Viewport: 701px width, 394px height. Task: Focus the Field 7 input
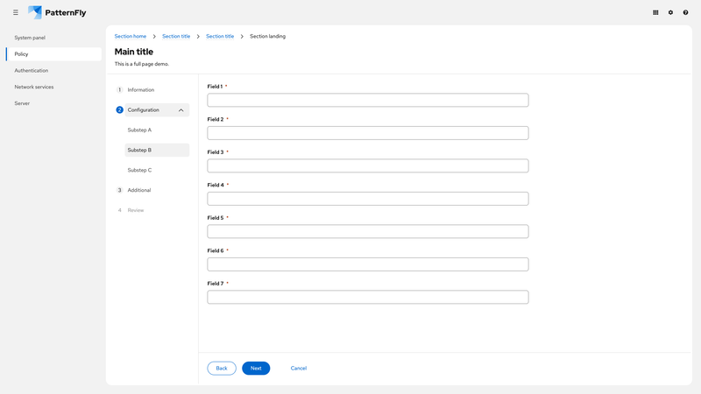pyautogui.click(x=367, y=297)
